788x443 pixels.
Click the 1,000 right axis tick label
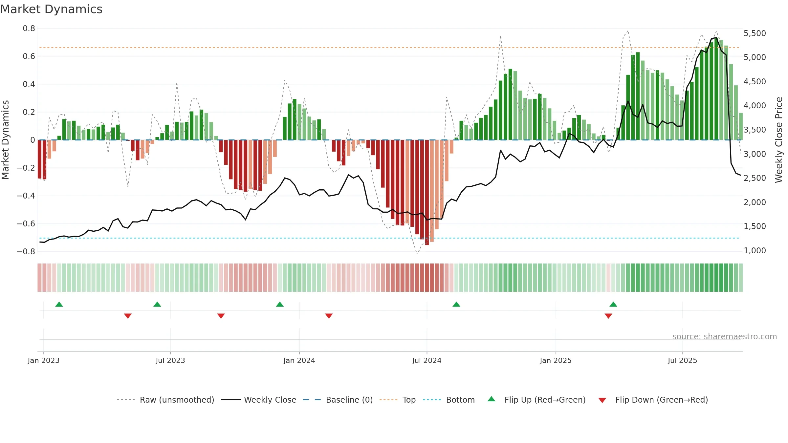point(755,250)
